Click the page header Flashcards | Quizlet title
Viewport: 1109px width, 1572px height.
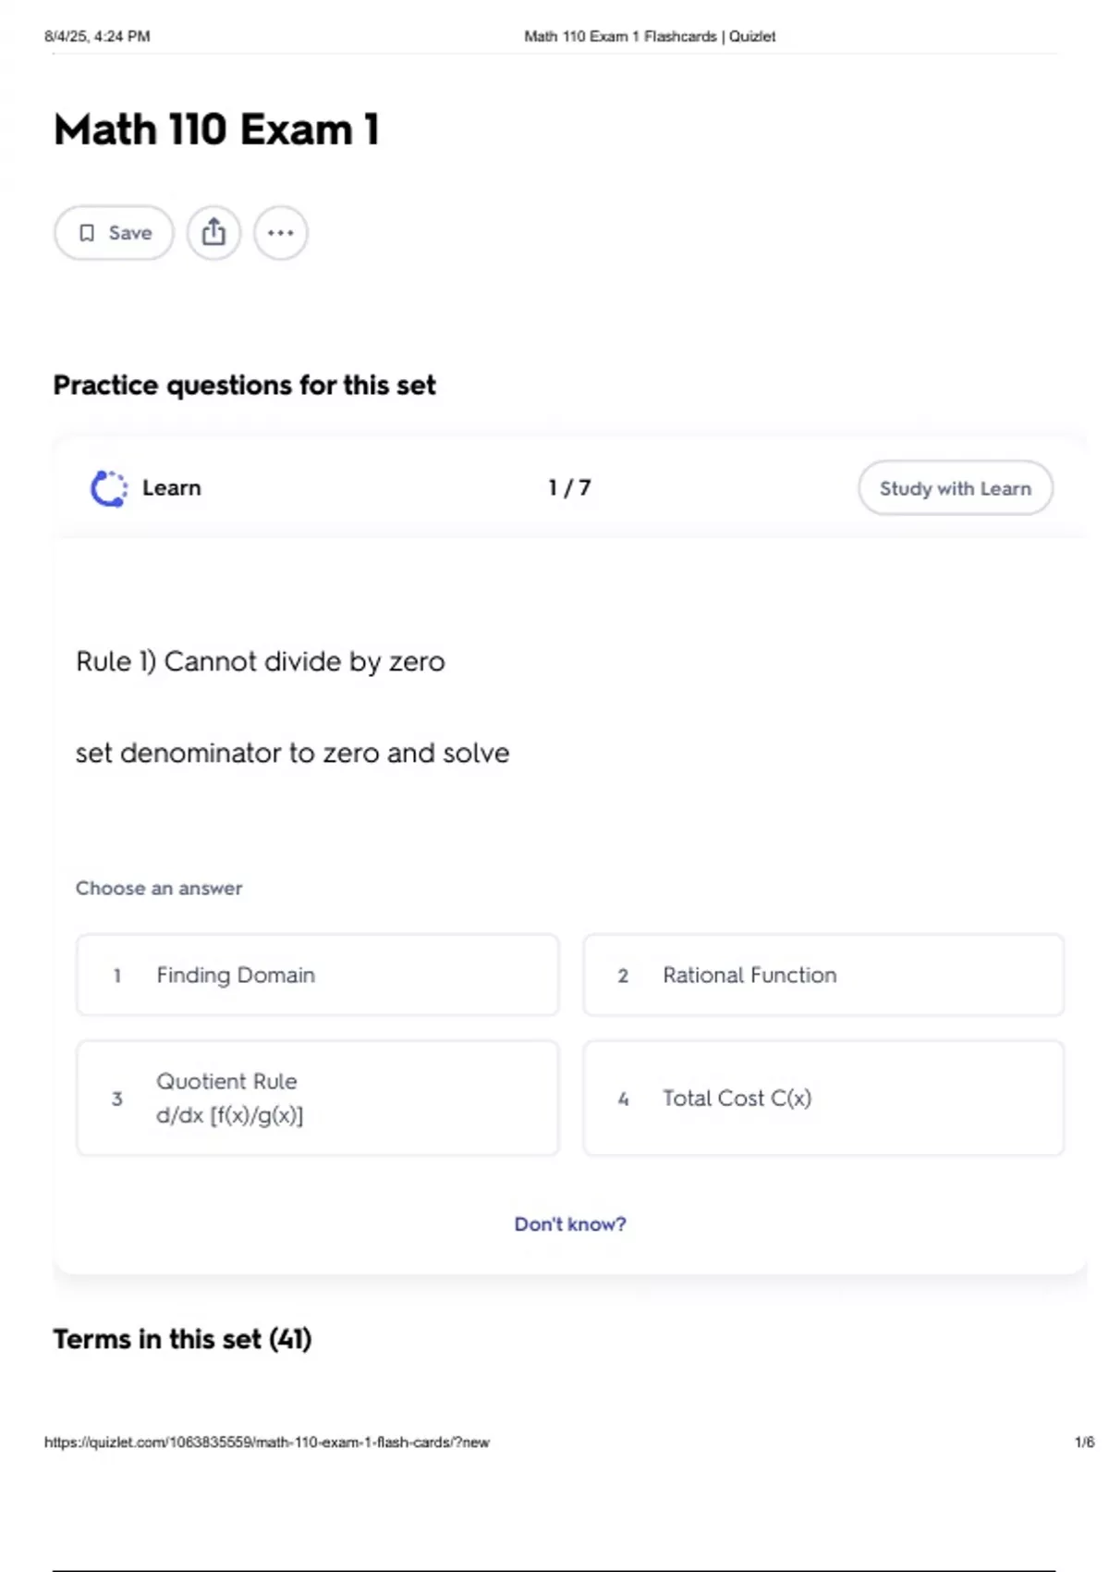pos(650,36)
